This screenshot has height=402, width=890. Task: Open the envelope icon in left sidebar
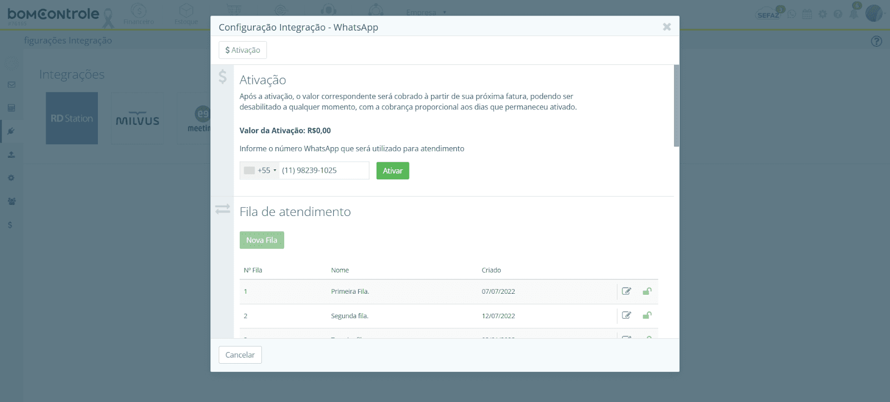(x=11, y=85)
